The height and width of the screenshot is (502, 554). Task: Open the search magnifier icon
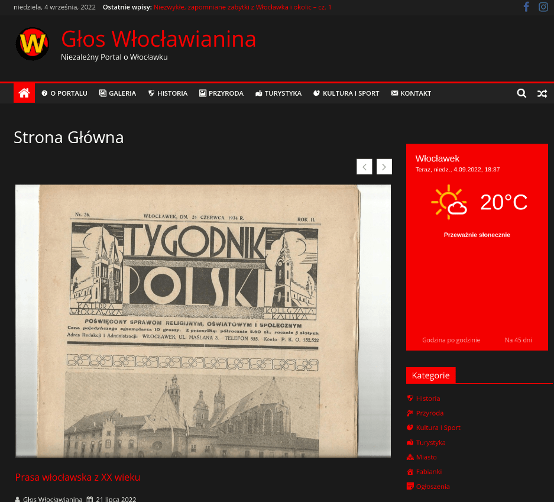pyautogui.click(x=521, y=93)
